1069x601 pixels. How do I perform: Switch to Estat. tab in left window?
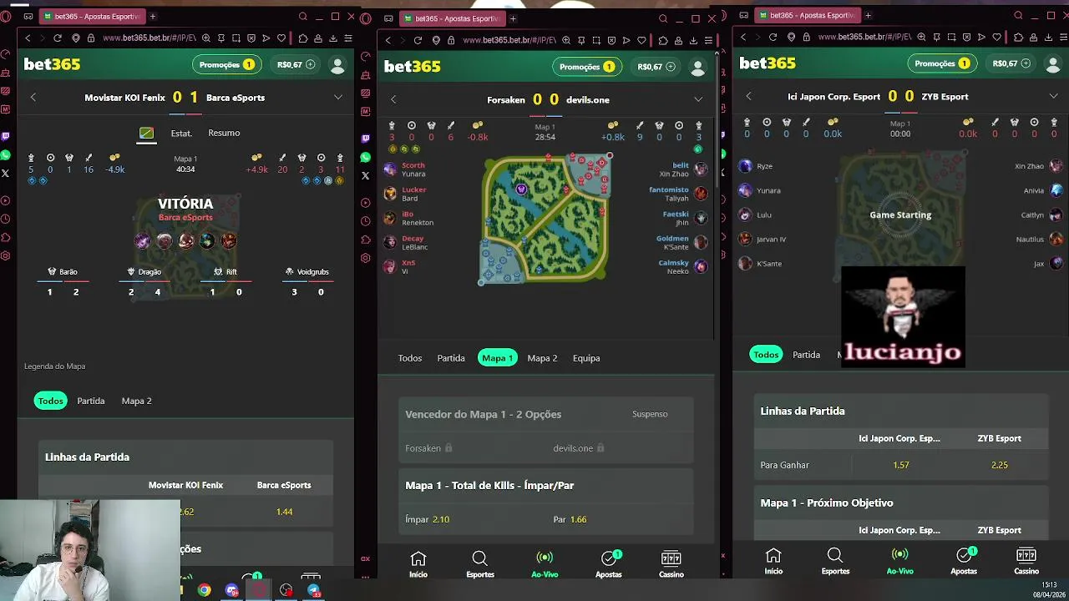point(181,134)
